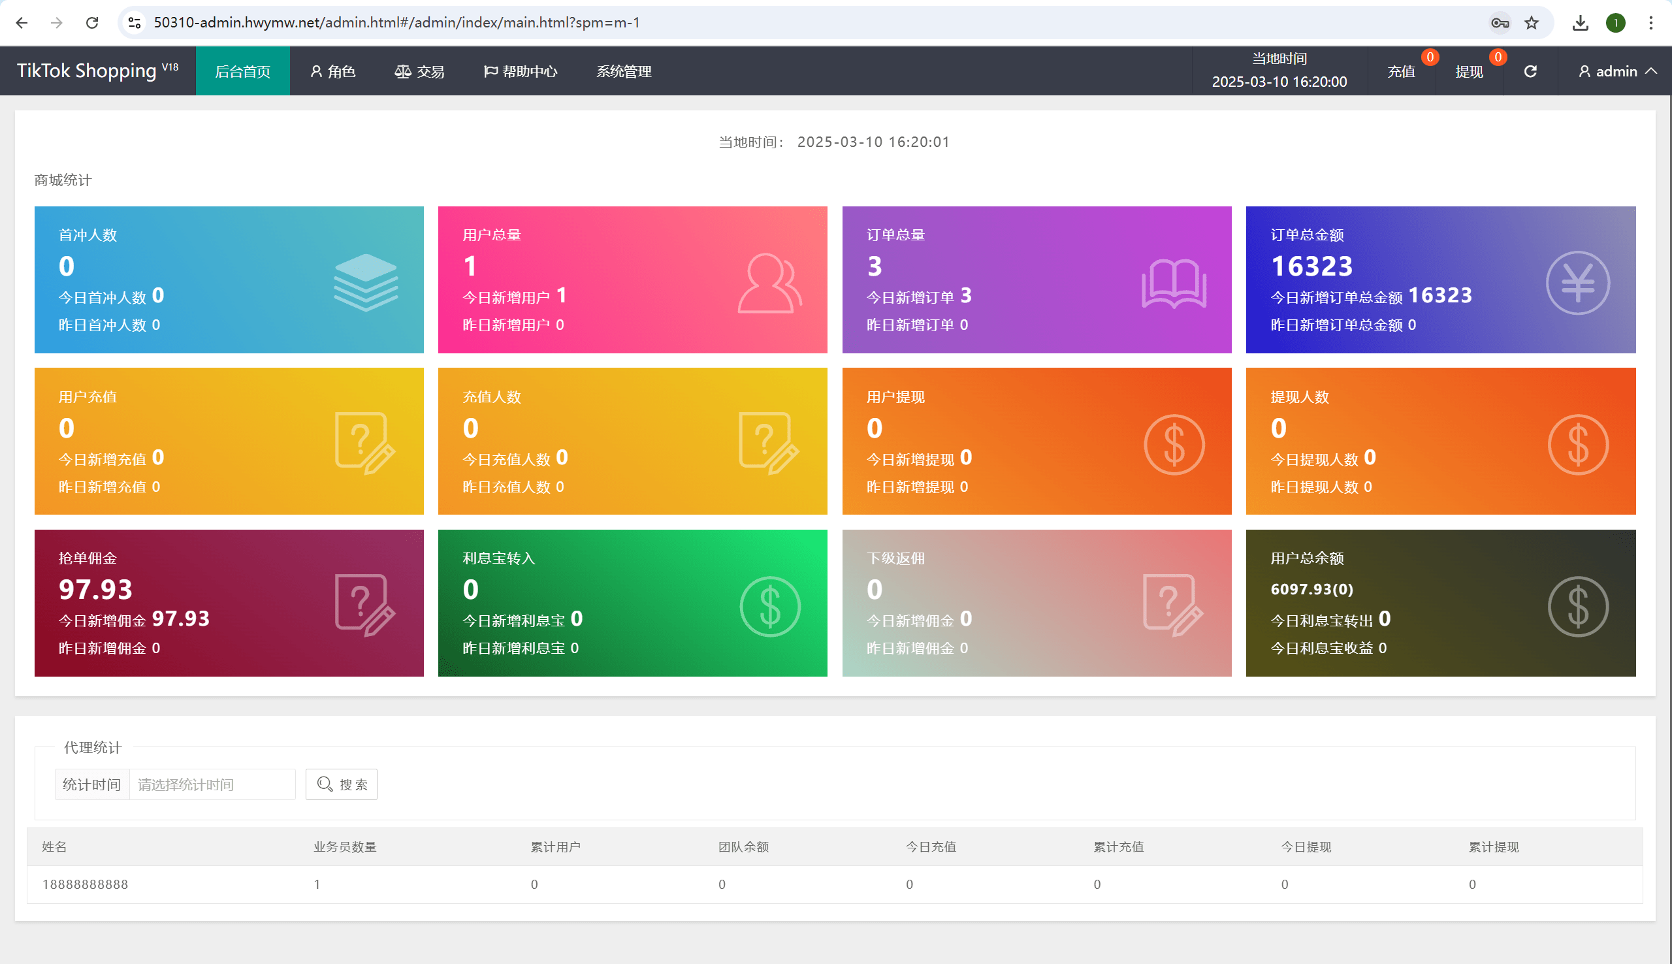Open the Chrome three-dot menu
This screenshot has width=1672, height=964.
pyautogui.click(x=1651, y=22)
